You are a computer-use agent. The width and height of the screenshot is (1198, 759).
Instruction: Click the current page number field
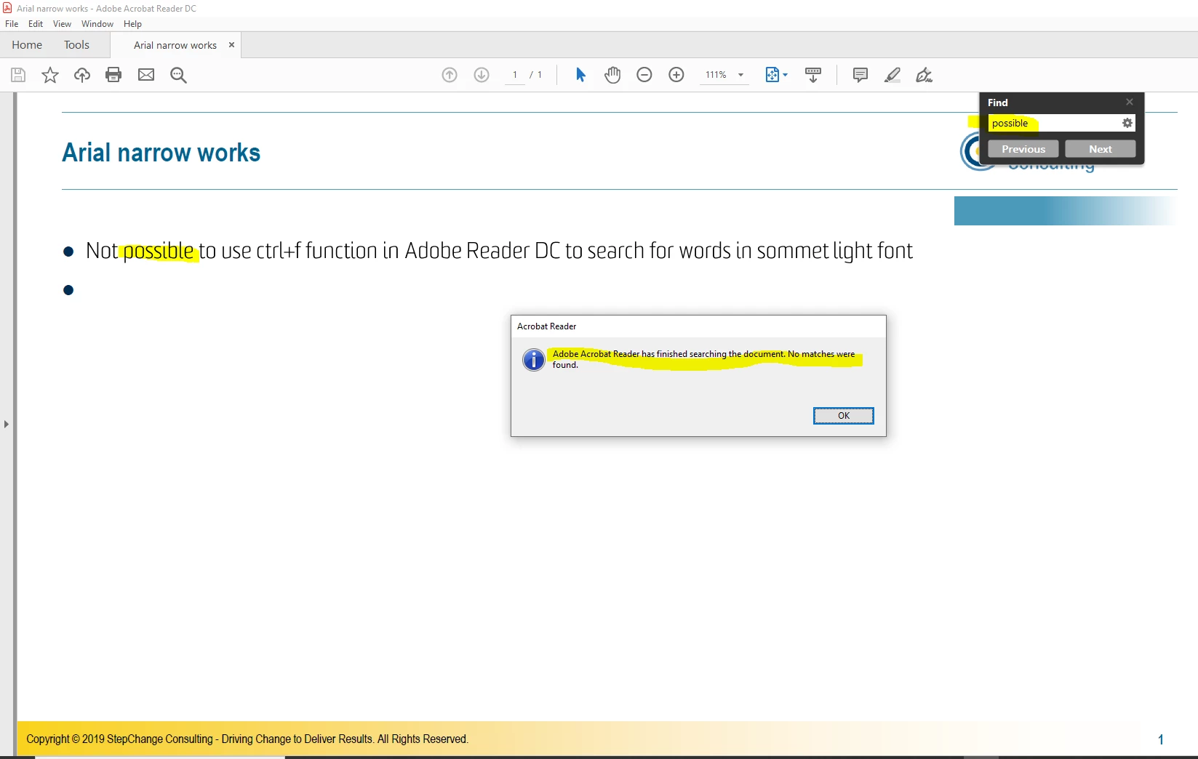515,75
